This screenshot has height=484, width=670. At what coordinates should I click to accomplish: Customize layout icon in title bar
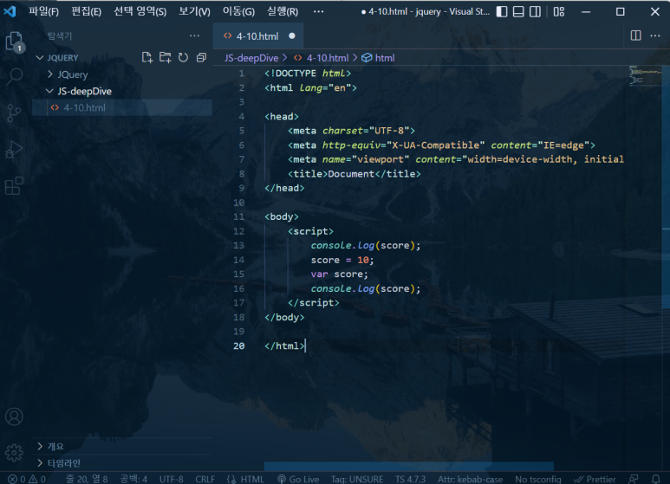(x=559, y=11)
